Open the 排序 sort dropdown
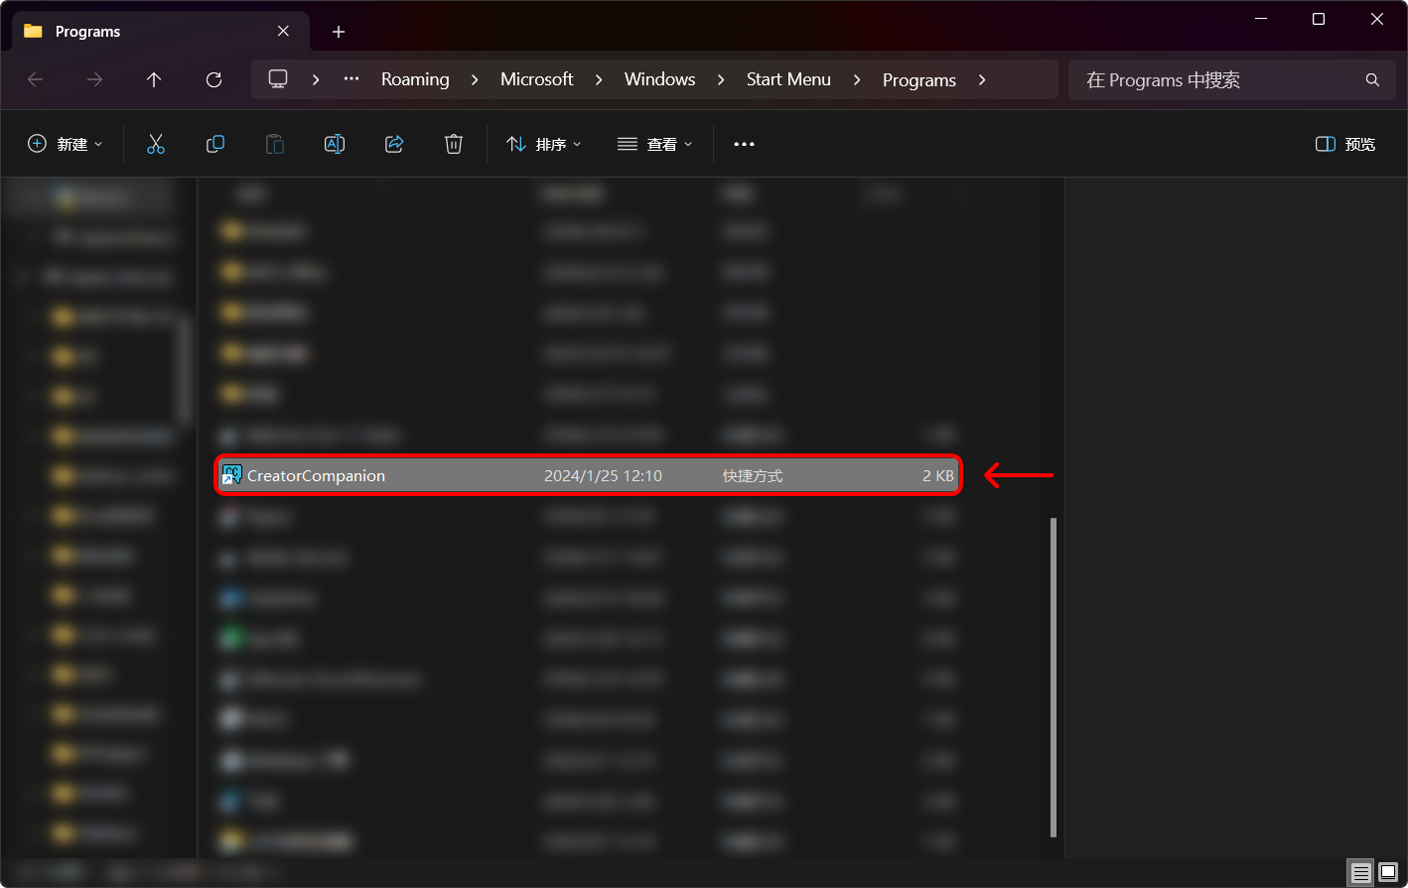The image size is (1408, 888). click(x=543, y=144)
